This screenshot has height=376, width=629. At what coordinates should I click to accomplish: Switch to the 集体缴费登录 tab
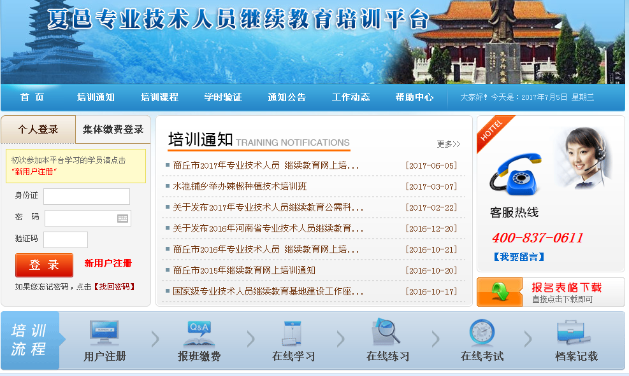(113, 129)
